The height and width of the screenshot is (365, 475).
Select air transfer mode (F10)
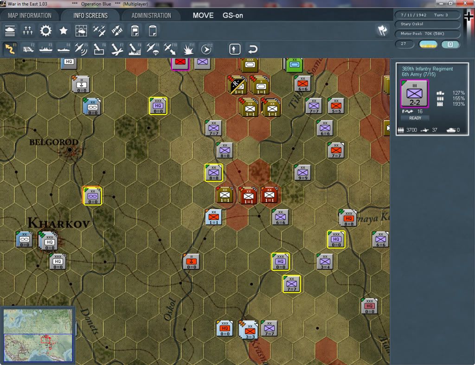pos(170,49)
